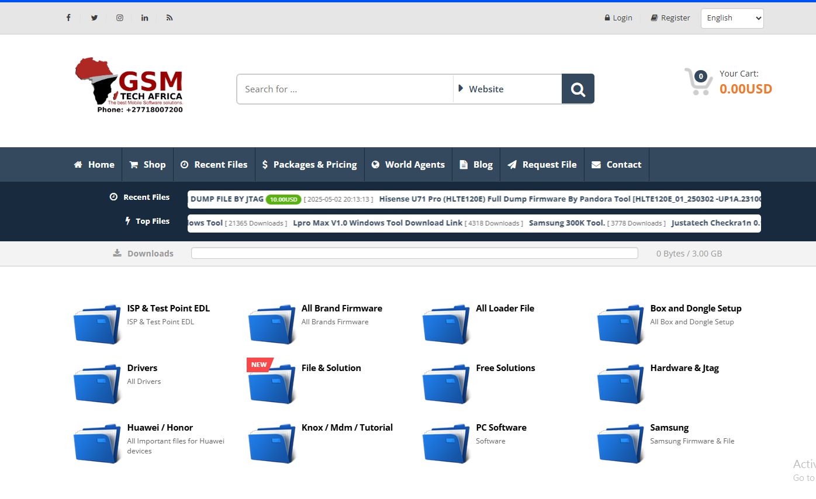Open the ISP & Test Point EDL folder icon

click(97, 324)
